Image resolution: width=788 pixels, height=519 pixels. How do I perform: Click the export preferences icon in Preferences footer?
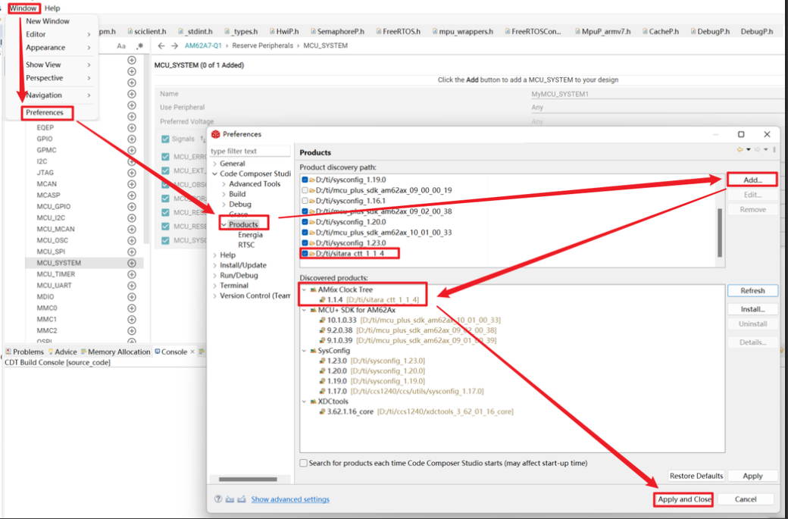[x=242, y=499]
